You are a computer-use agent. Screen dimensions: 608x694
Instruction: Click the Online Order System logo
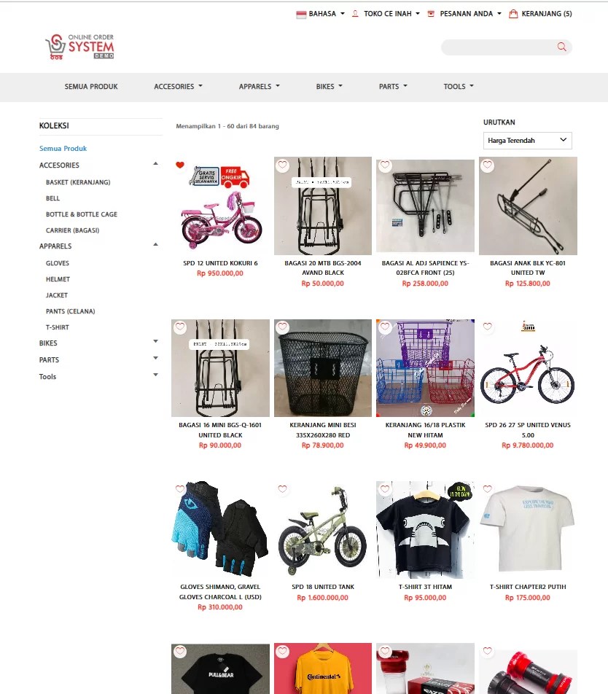click(x=79, y=47)
